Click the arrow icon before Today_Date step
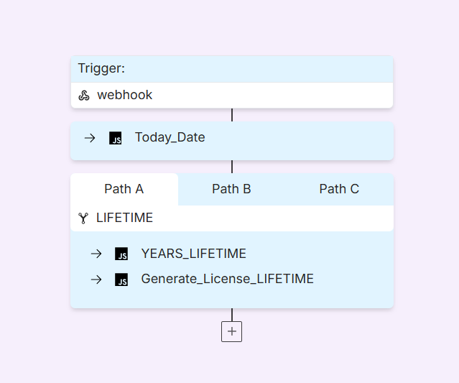This screenshot has height=383, width=459. (x=90, y=138)
